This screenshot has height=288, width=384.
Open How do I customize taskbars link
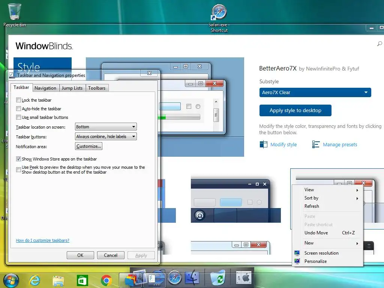[43, 240]
